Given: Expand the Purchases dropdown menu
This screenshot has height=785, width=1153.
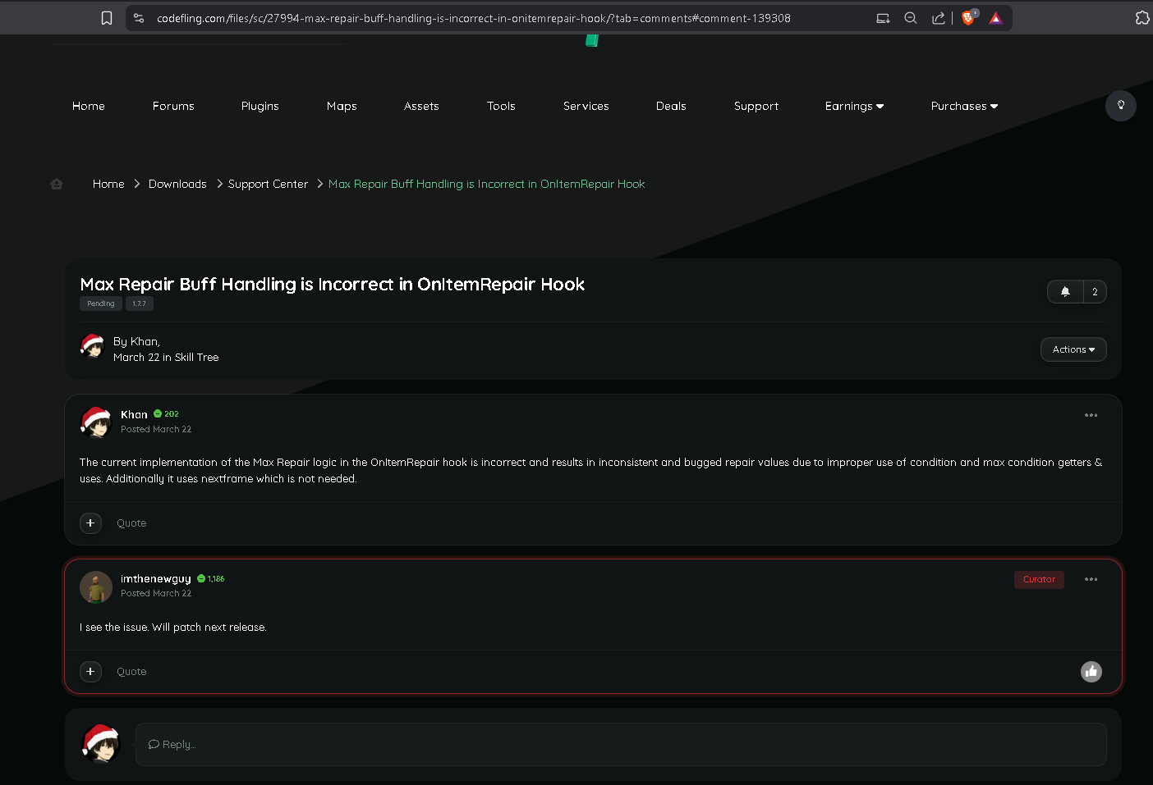Looking at the screenshot, I should coord(964,107).
